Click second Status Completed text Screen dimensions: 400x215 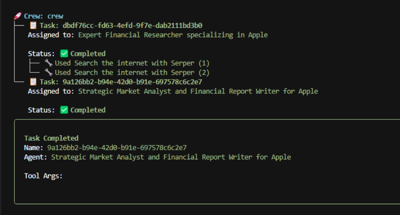tap(88, 110)
